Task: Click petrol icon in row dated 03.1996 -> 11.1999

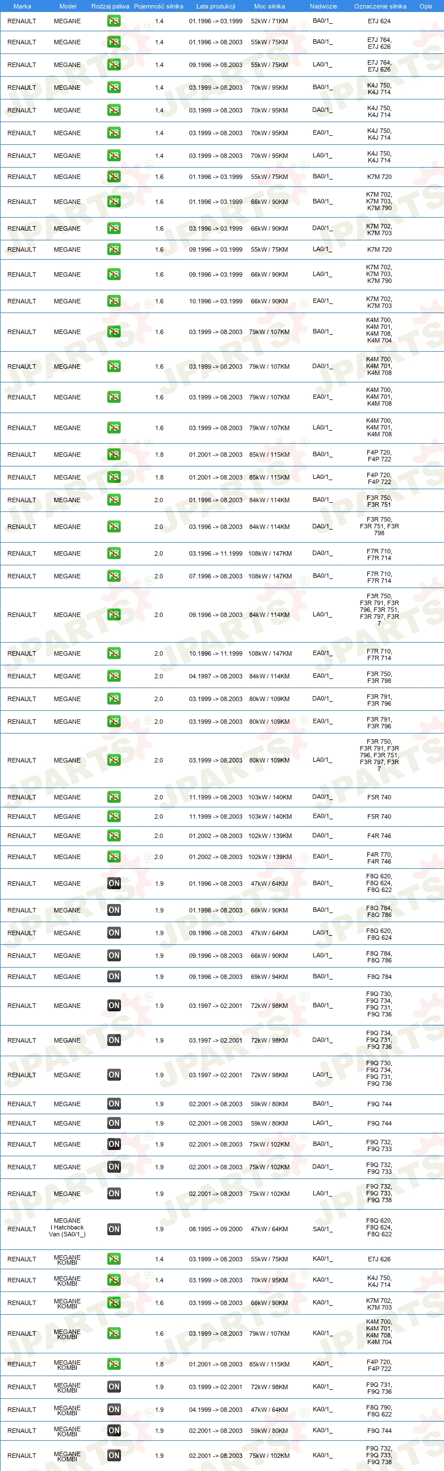Action: [114, 553]
